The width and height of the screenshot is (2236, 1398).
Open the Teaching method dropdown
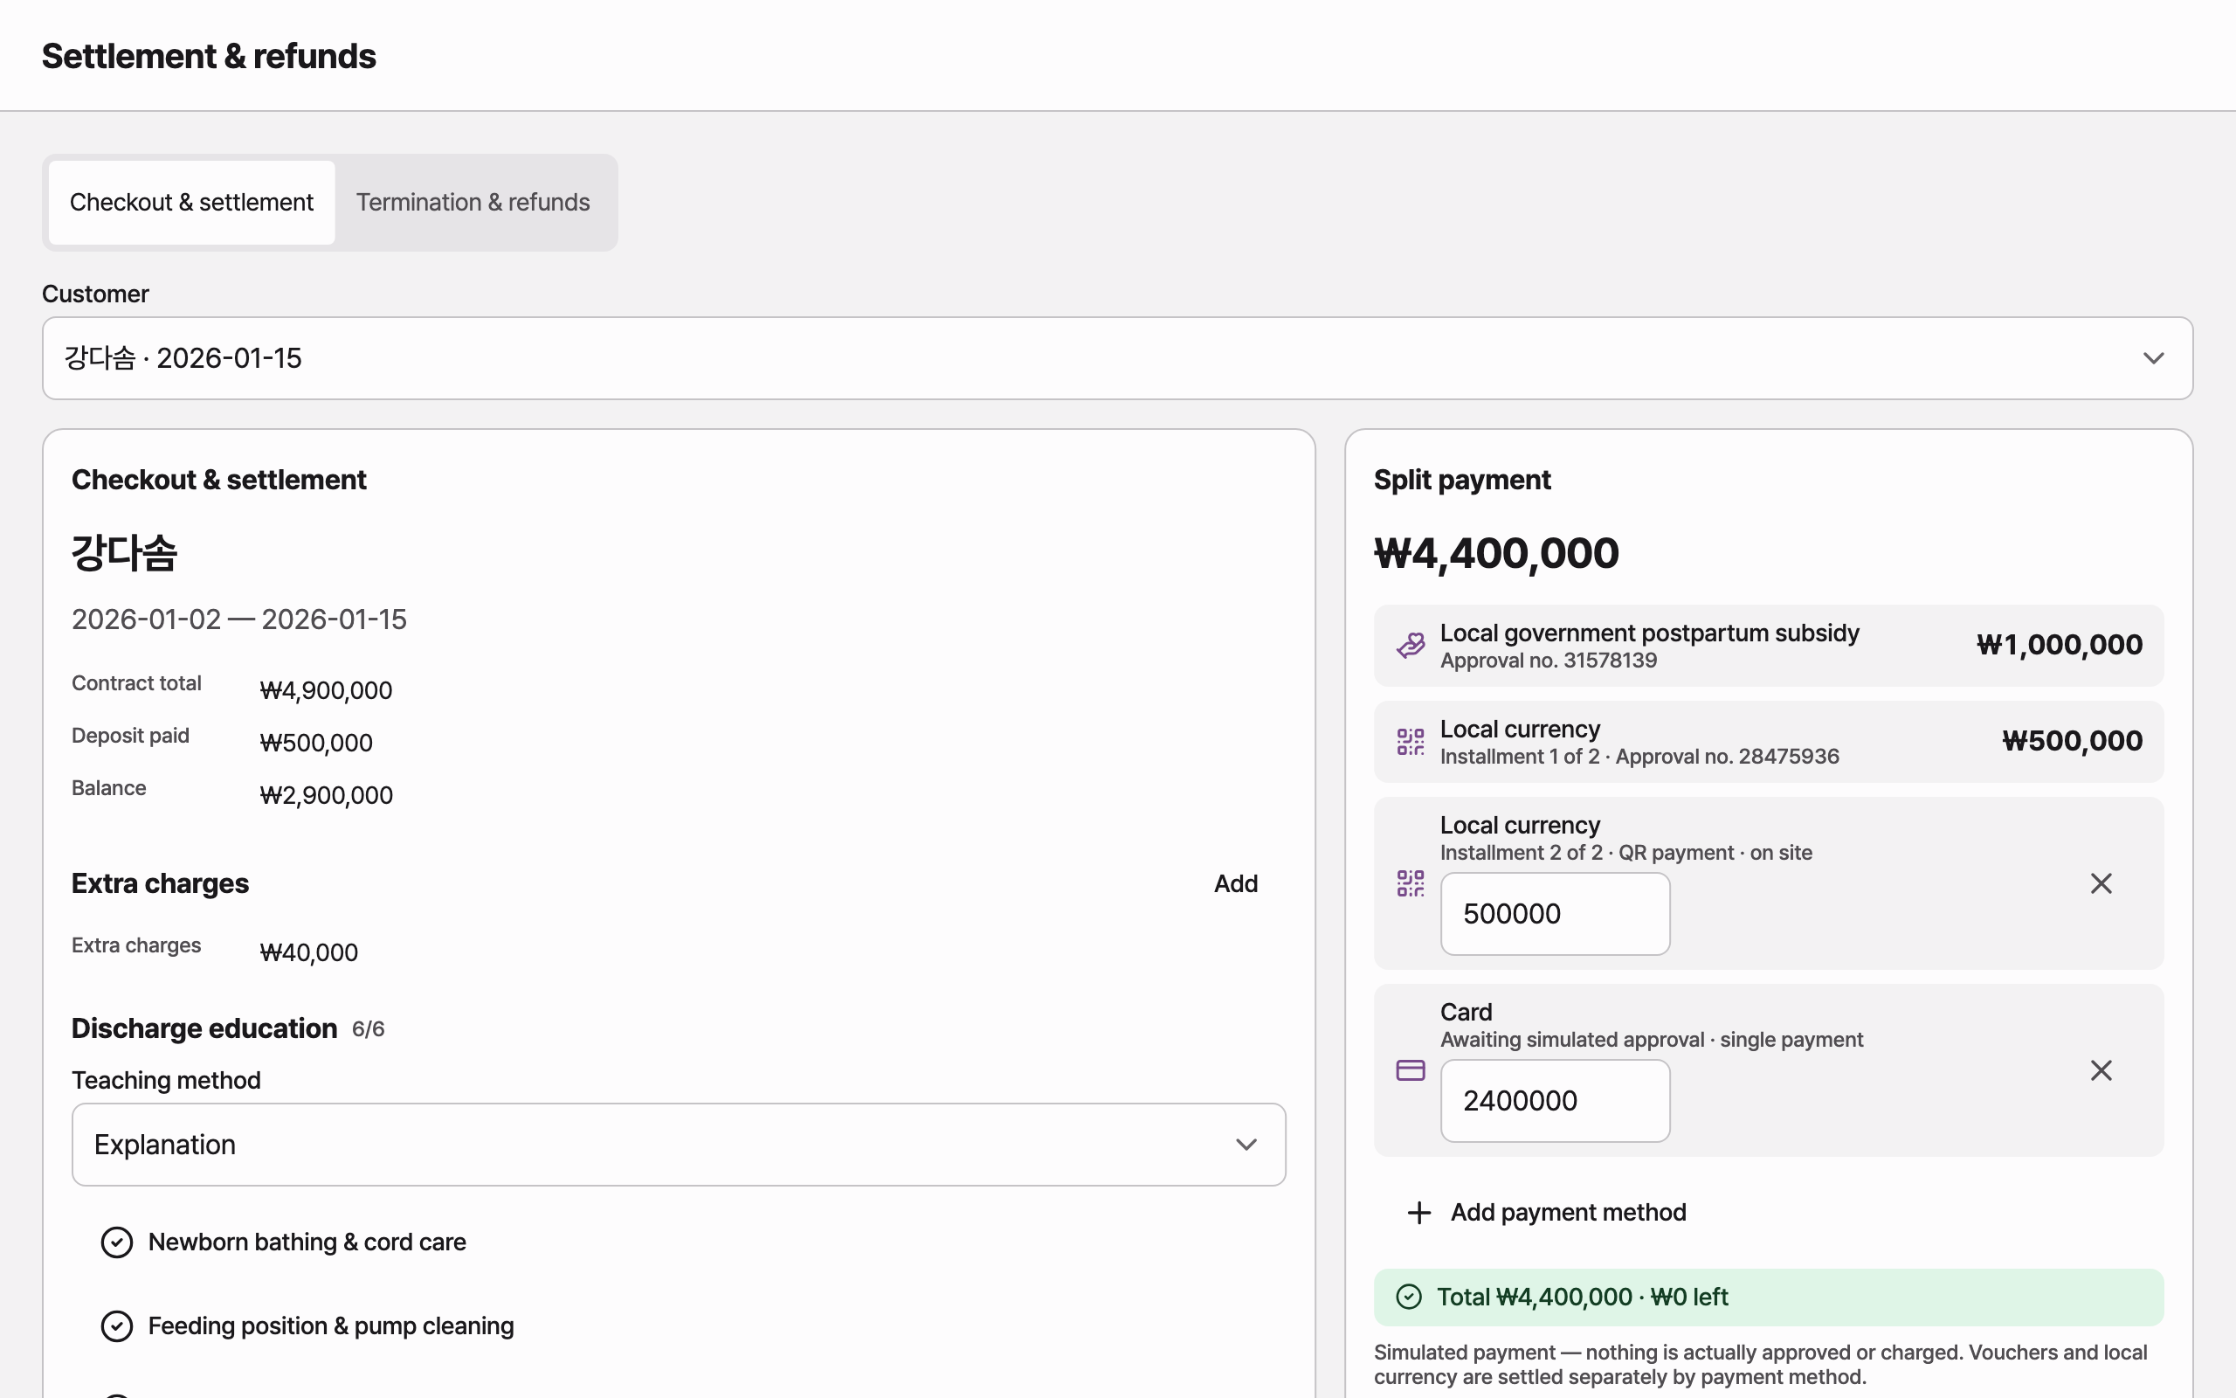coord(678,1144)
